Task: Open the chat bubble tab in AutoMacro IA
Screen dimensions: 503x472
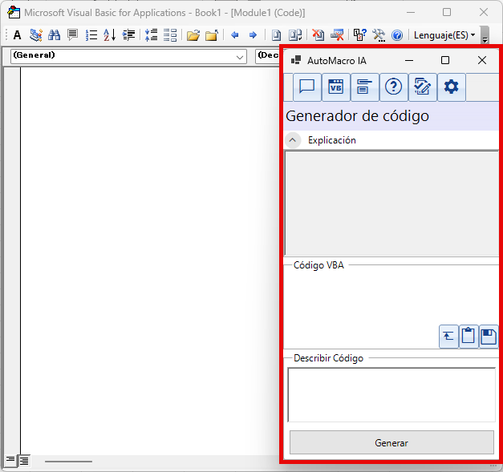Action: point(307,87)
